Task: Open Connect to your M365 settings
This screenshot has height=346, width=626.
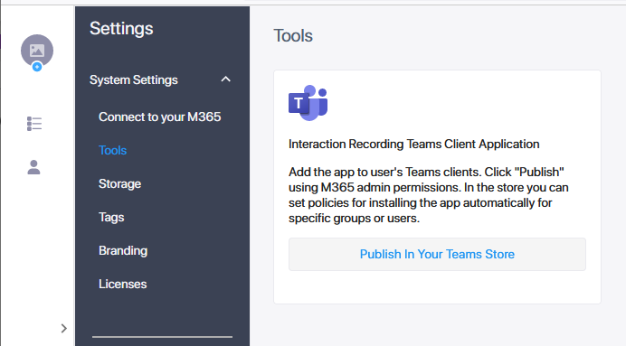Action: point(160,117)
